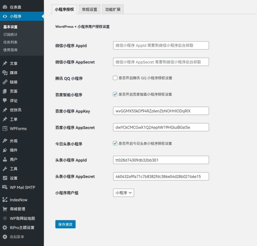The width and height of the screenshot is (257, 246).
Task: Switch to the 功能扩展 tab
Action: [x=113, y=10]
